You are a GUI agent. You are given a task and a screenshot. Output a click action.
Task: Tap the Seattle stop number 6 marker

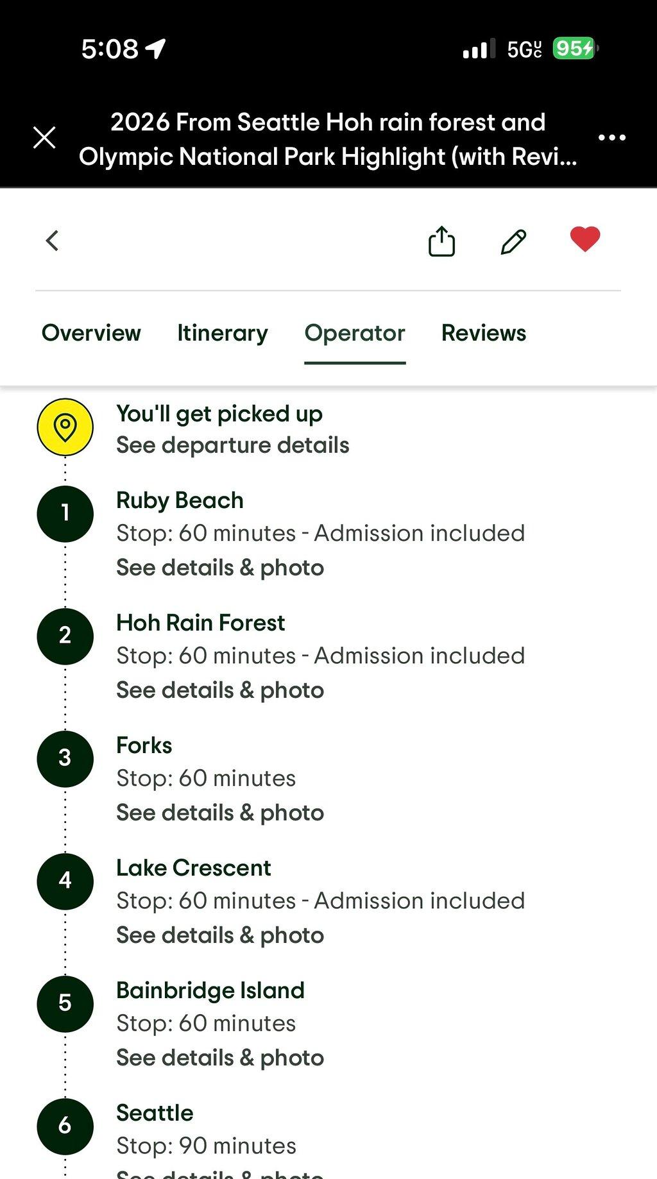click(65, 1126)
